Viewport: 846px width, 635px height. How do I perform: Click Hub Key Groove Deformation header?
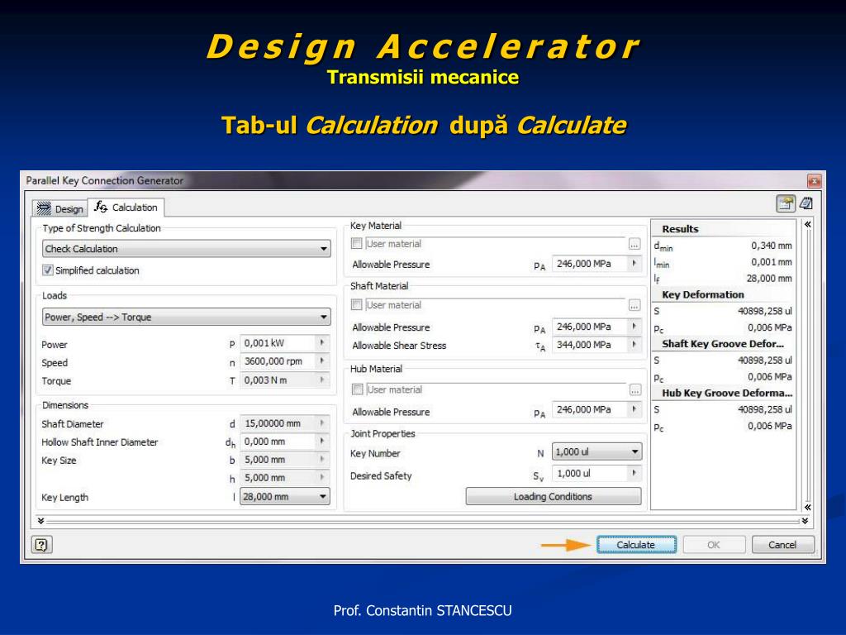pos(727,393)
